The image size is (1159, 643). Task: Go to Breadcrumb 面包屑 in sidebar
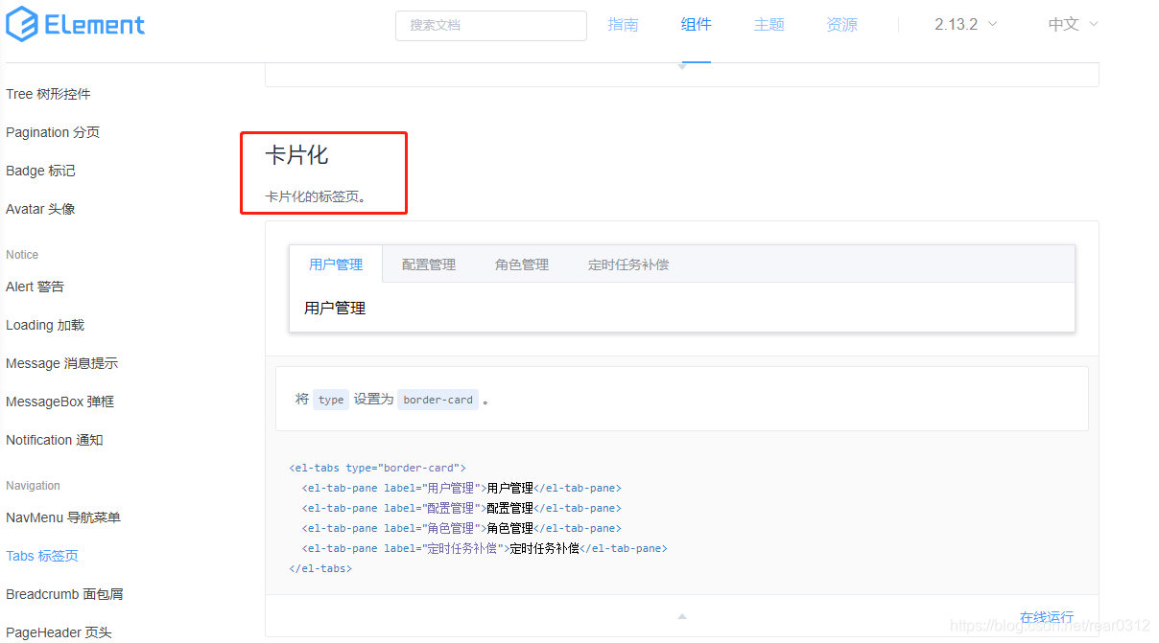click(x=64, y=594)
